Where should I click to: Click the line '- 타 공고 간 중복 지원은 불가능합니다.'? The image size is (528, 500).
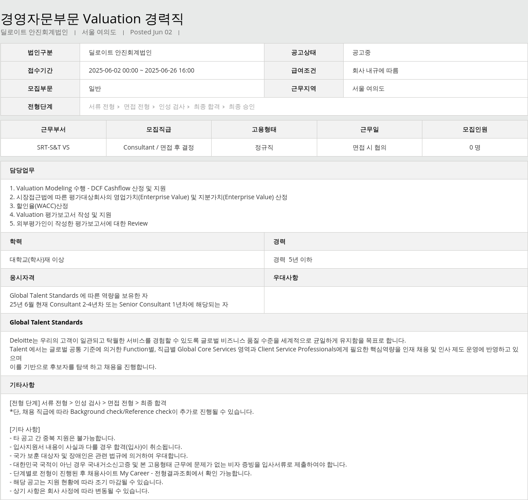pos(62,438)
